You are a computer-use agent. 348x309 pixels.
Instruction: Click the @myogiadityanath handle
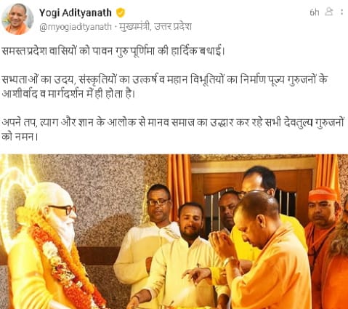click(76, 27)
